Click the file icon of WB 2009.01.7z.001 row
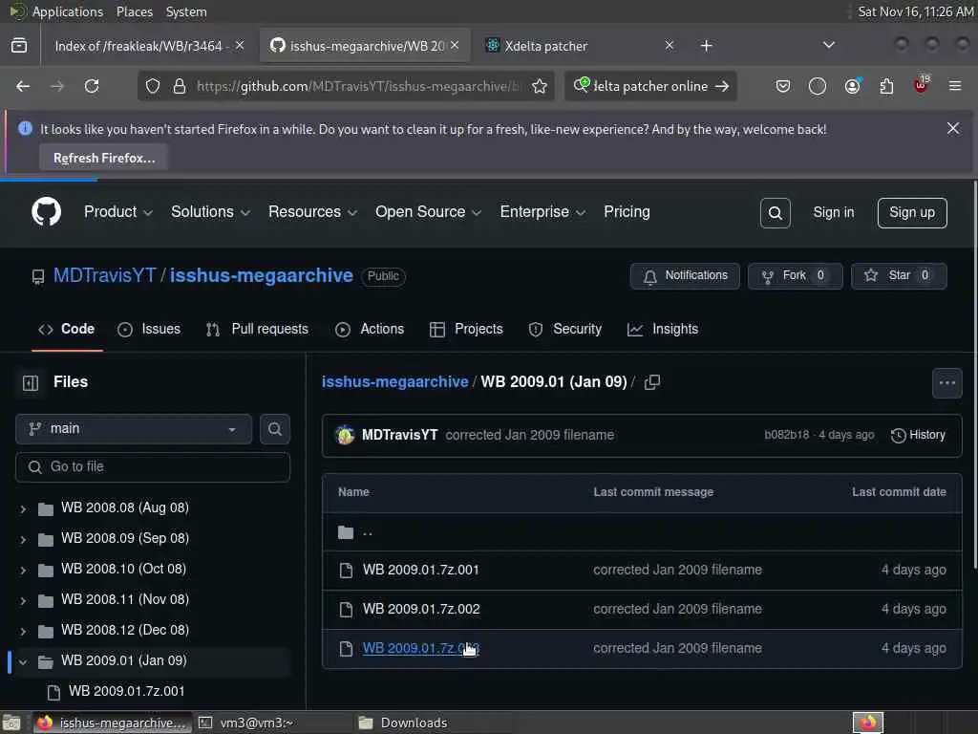Image resolution: width=978 pixels, height=734 pixels. coord(346,571)
